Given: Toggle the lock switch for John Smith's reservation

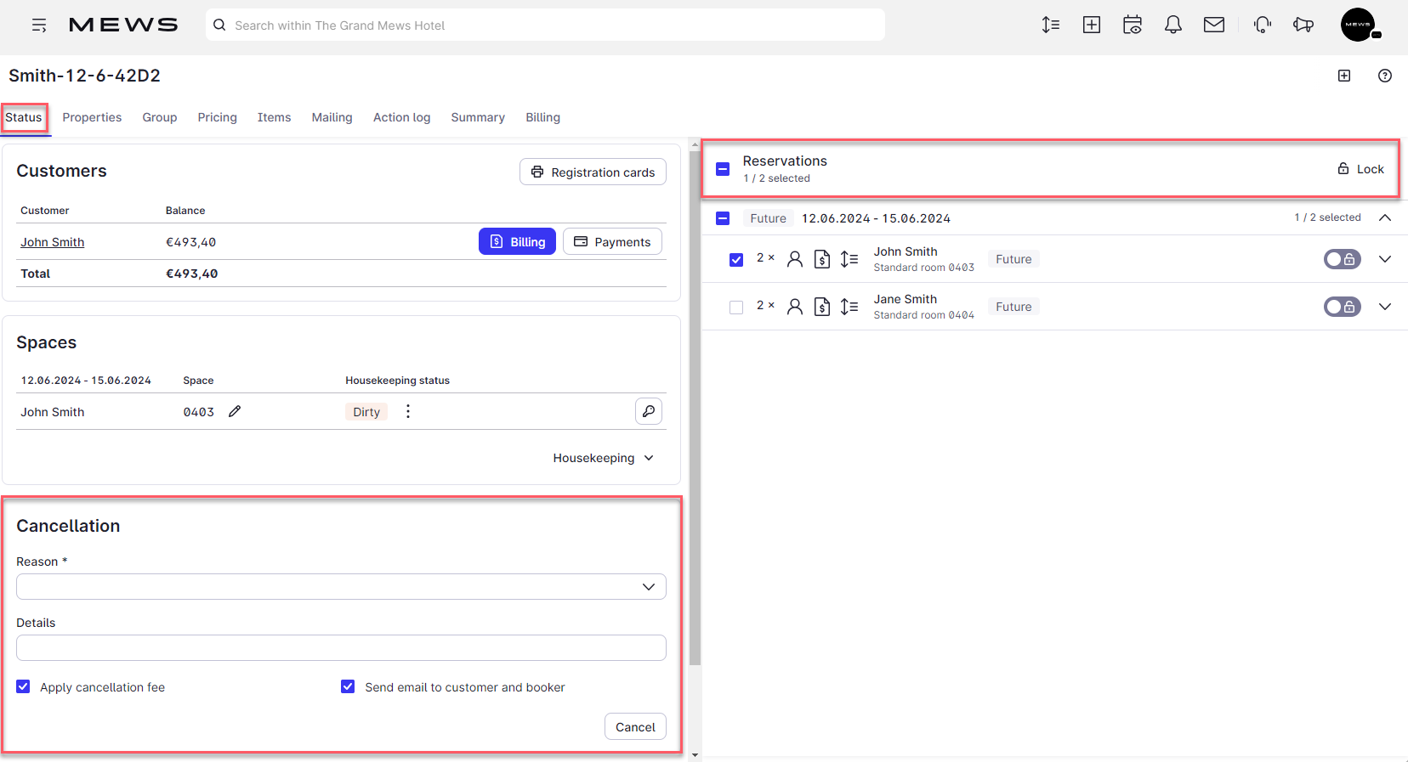Looking at the screenshot, I should (x=1341, y=259).
